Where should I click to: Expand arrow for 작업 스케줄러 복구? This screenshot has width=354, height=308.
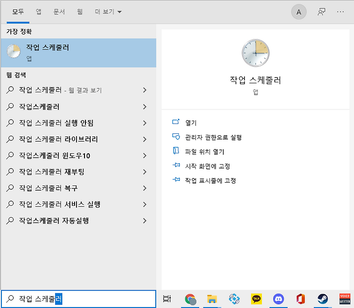point(145,188)
